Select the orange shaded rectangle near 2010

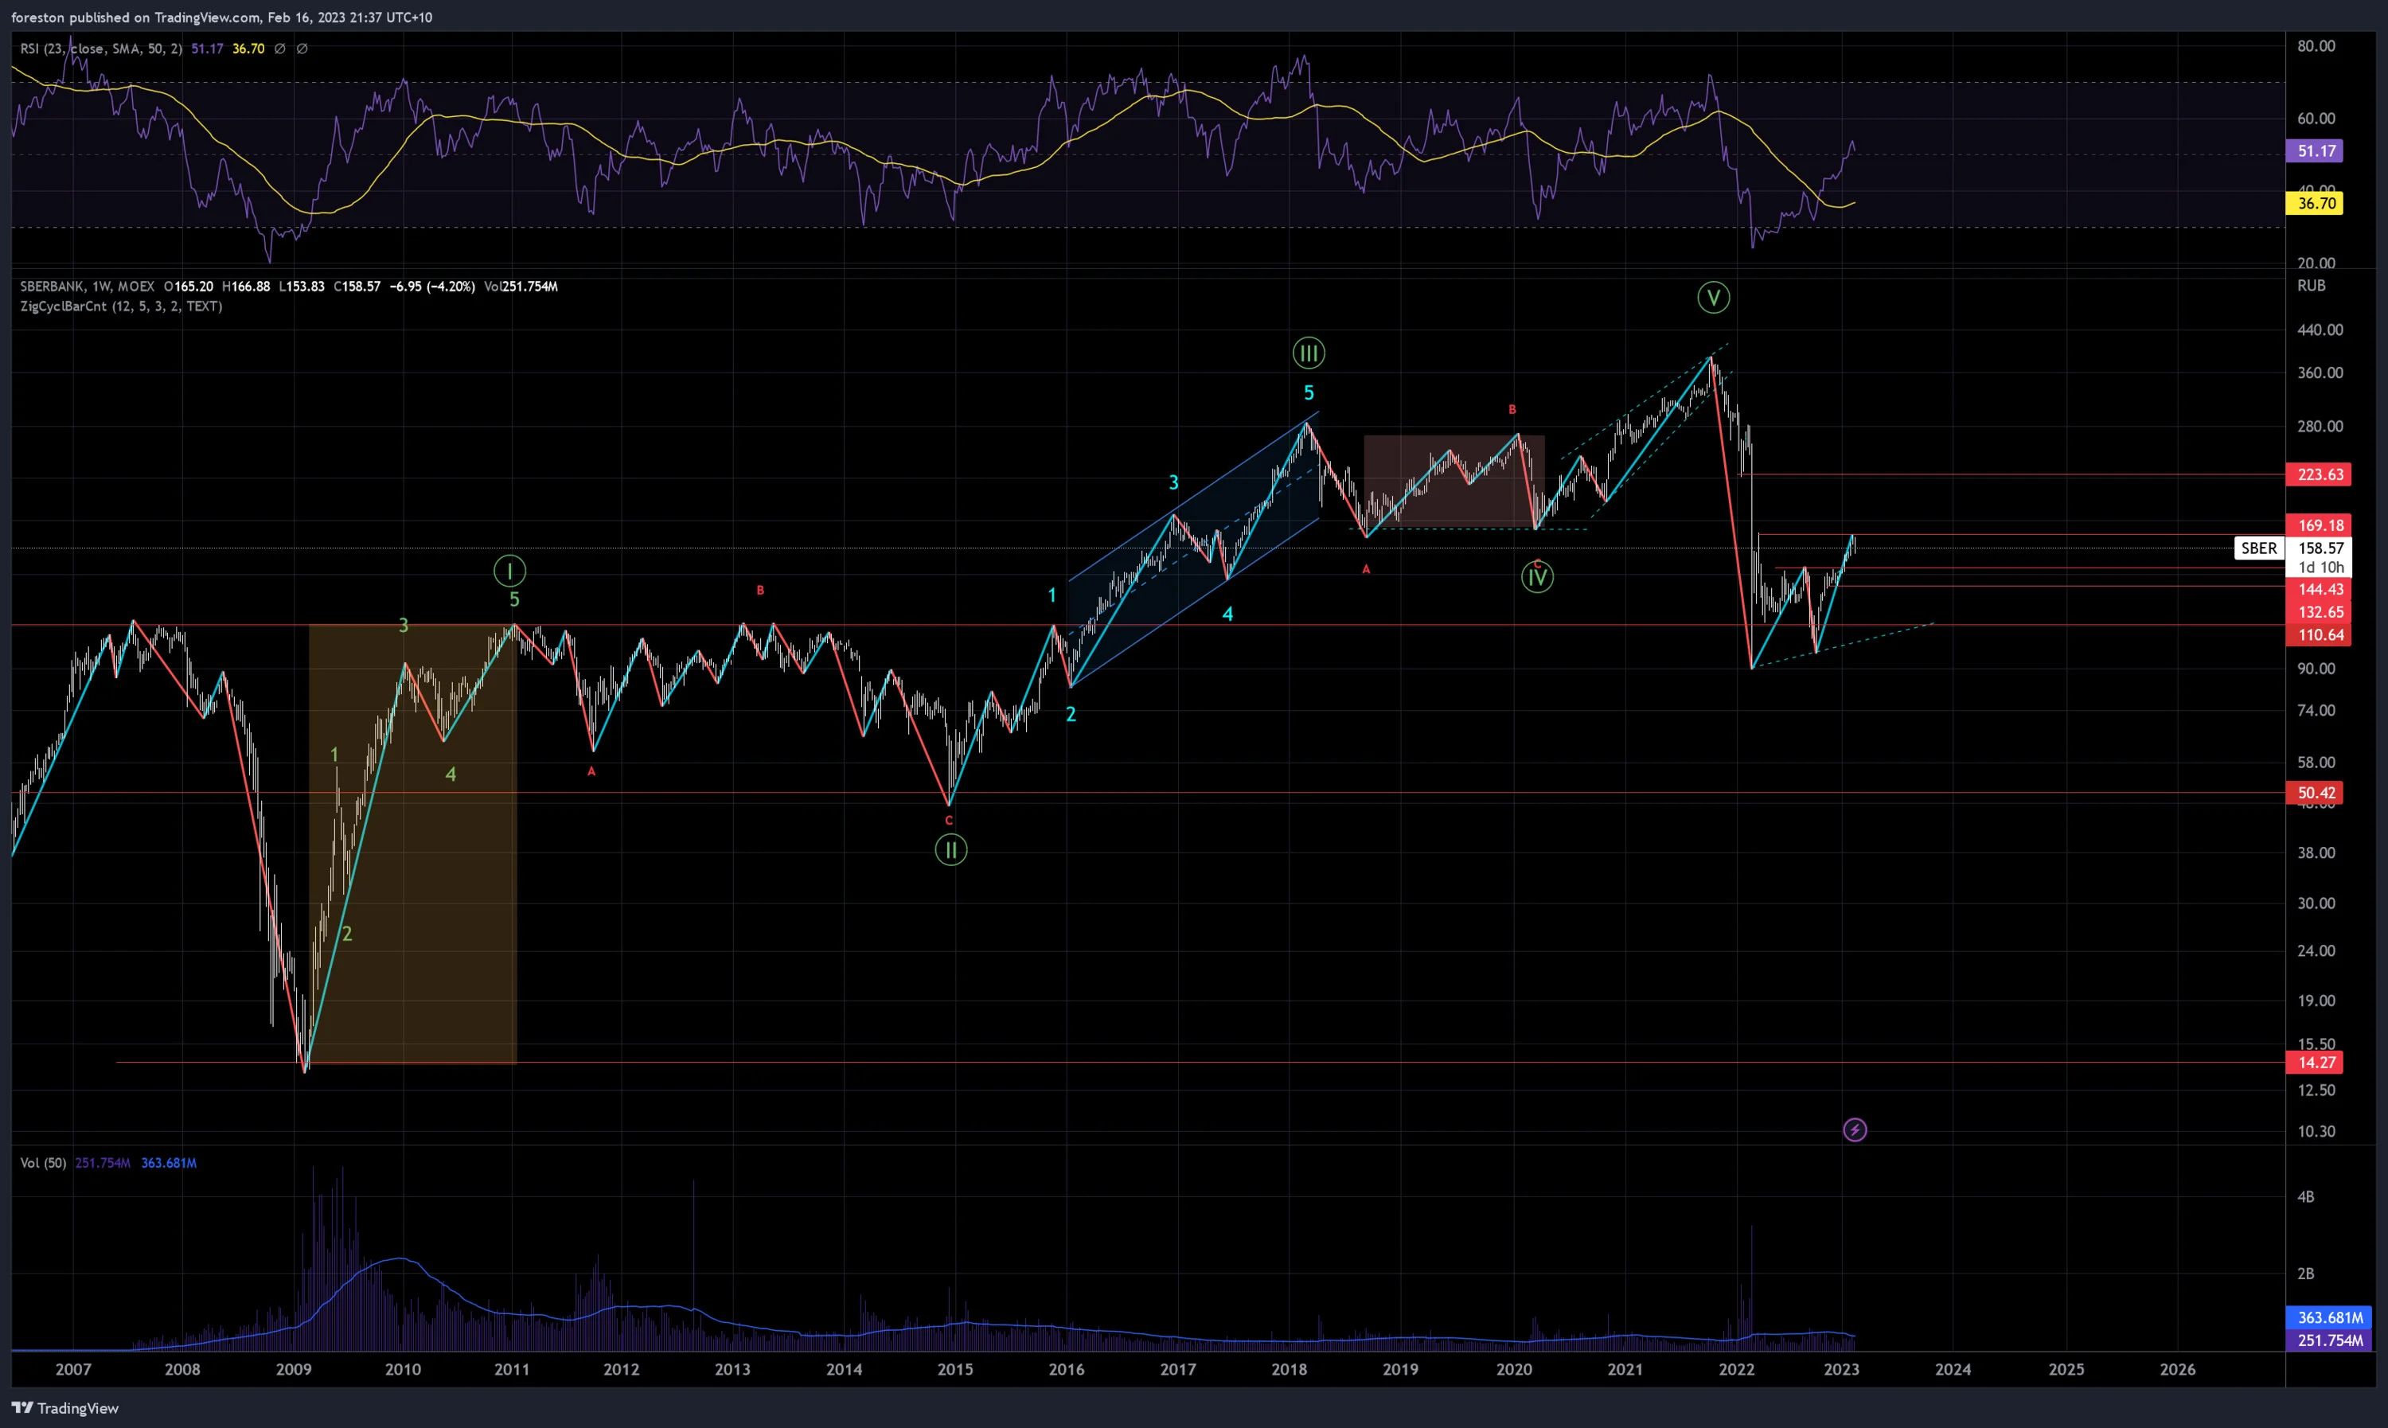point(413,844)
